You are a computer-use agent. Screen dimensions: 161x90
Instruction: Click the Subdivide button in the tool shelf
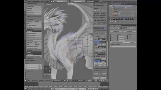pos(34,37)
